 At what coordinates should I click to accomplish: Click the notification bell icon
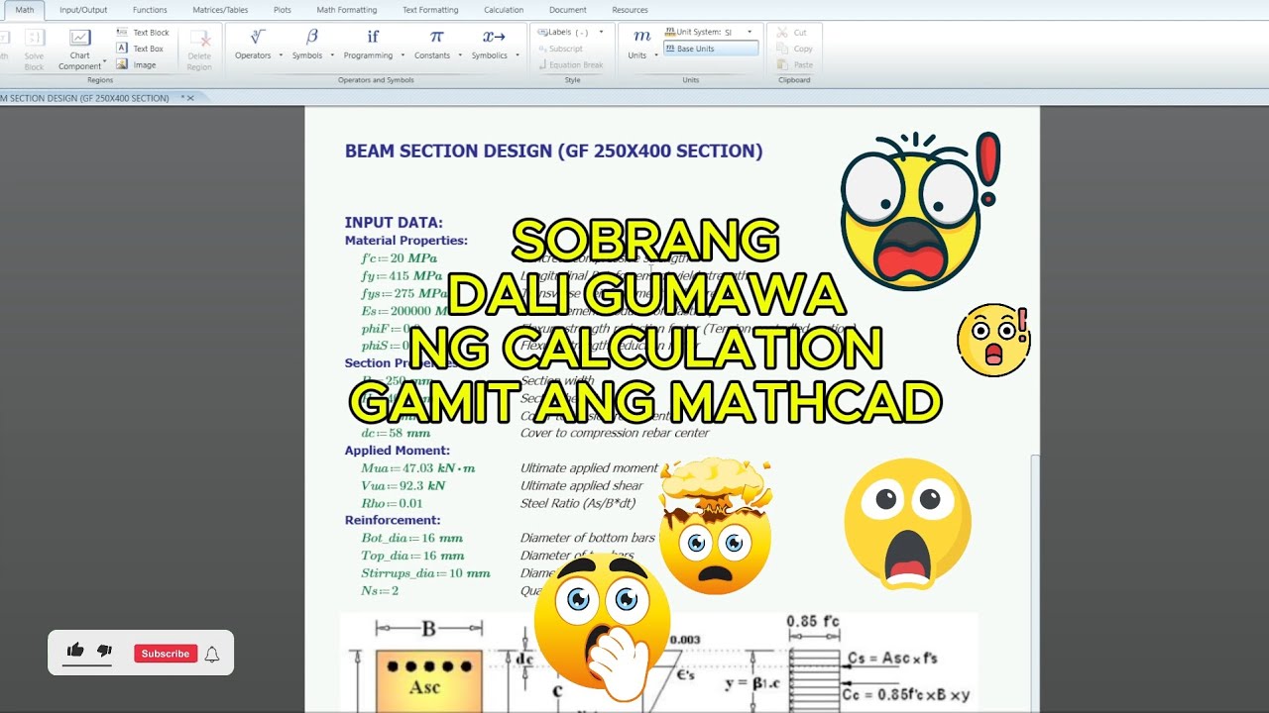(212, 654)
